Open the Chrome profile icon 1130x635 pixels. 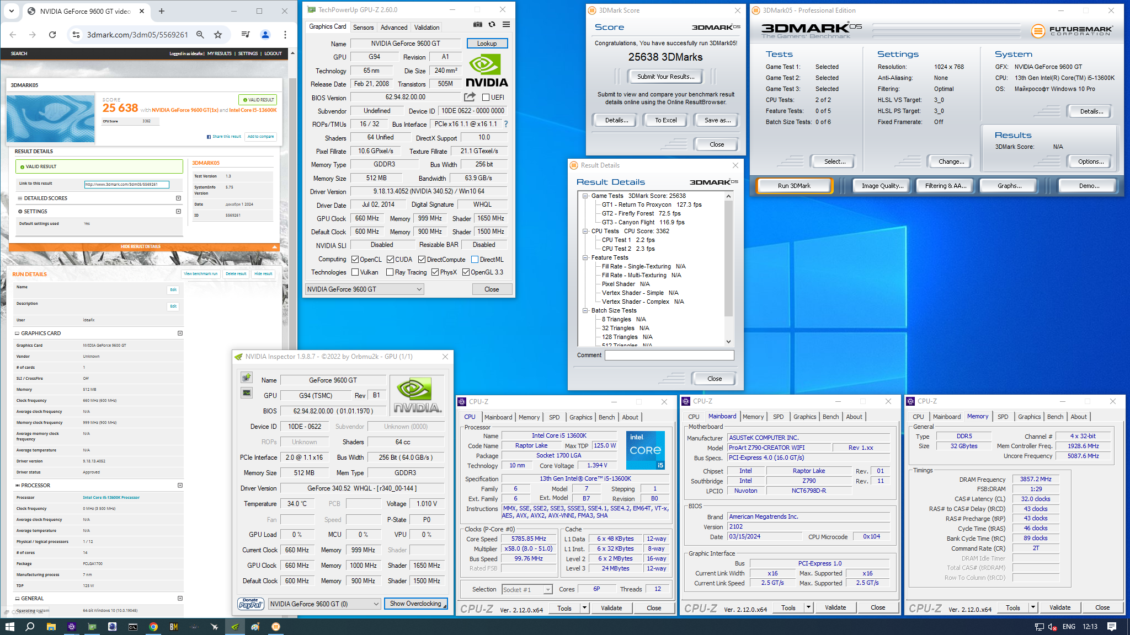click(265, 35)
